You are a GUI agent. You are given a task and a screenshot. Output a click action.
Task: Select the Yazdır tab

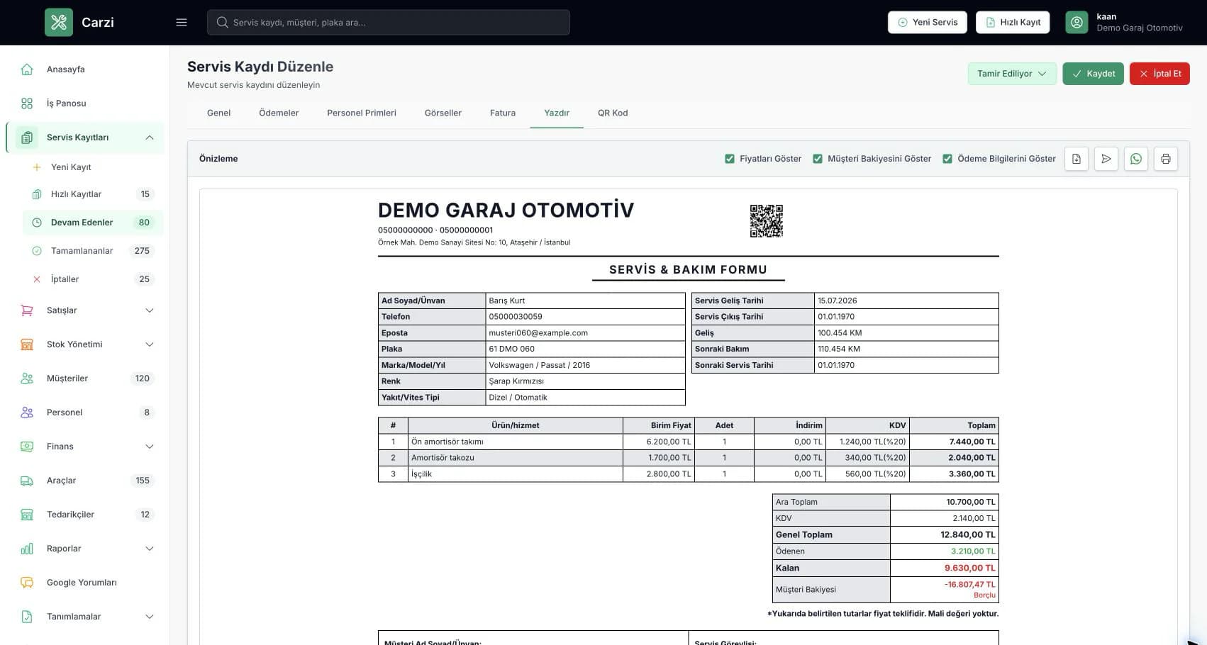pyautogui.click(x=557, y=113)
